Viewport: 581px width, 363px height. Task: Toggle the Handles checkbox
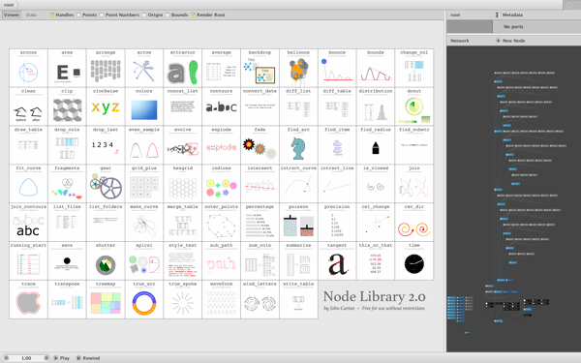[52, 15]
